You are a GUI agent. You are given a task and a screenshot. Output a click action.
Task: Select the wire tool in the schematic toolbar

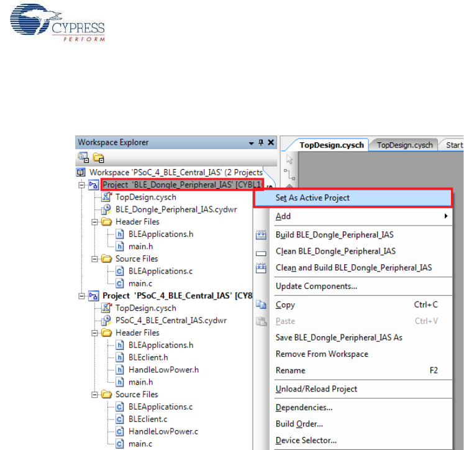[289, 175]
